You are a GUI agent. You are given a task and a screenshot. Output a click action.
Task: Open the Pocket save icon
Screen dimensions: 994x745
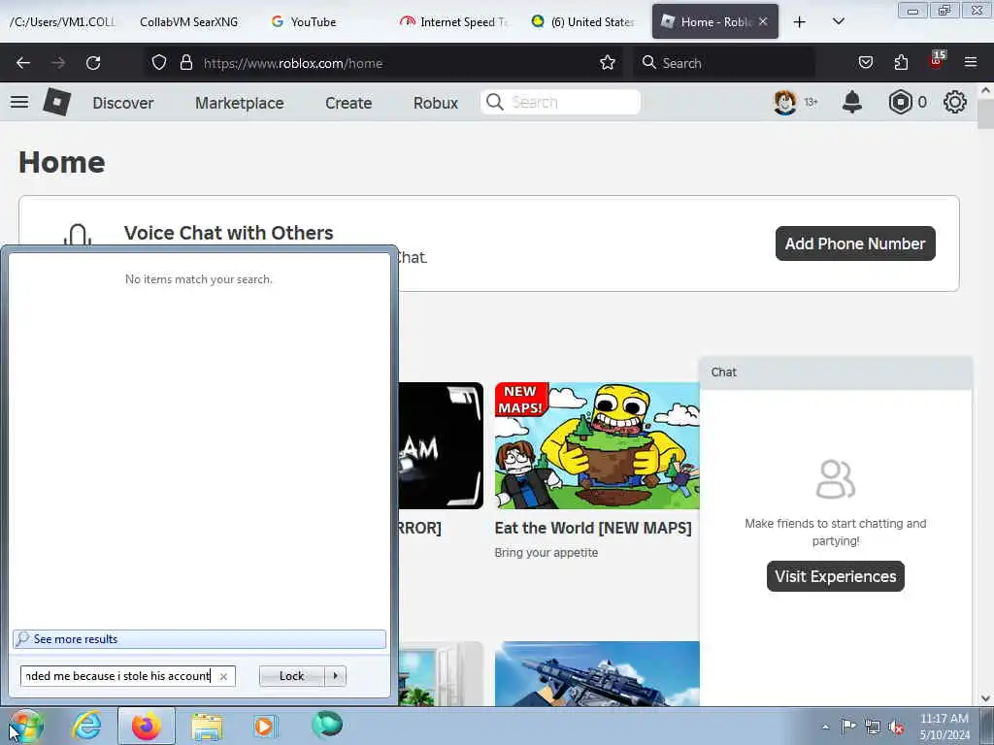[865, 63]
